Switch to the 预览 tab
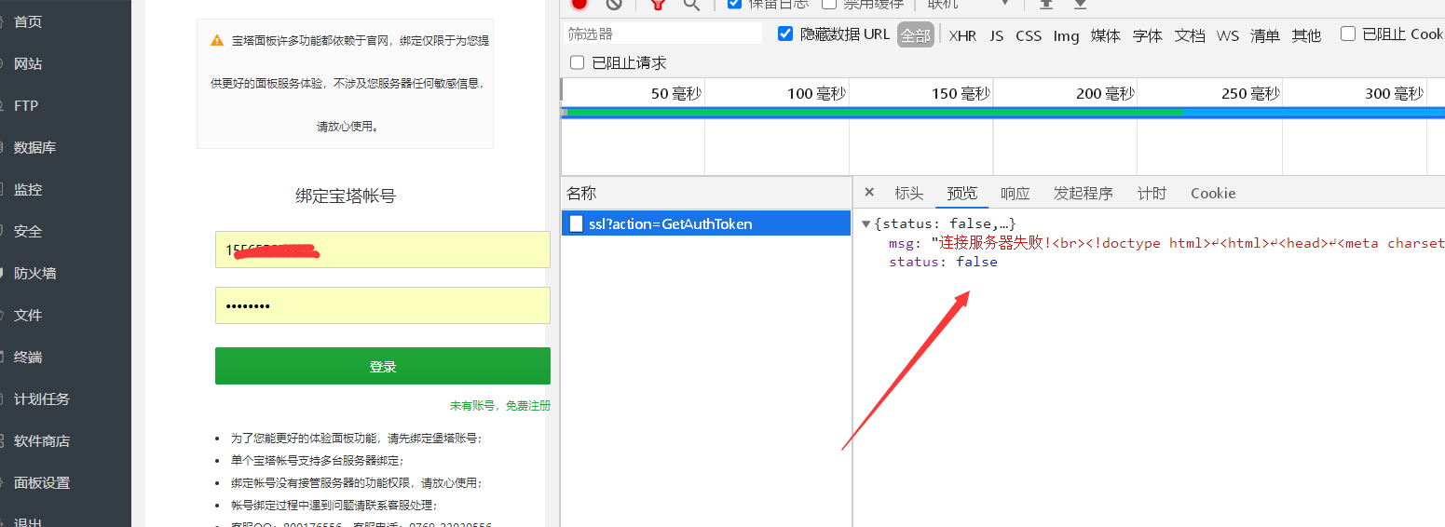 (962, 193)
